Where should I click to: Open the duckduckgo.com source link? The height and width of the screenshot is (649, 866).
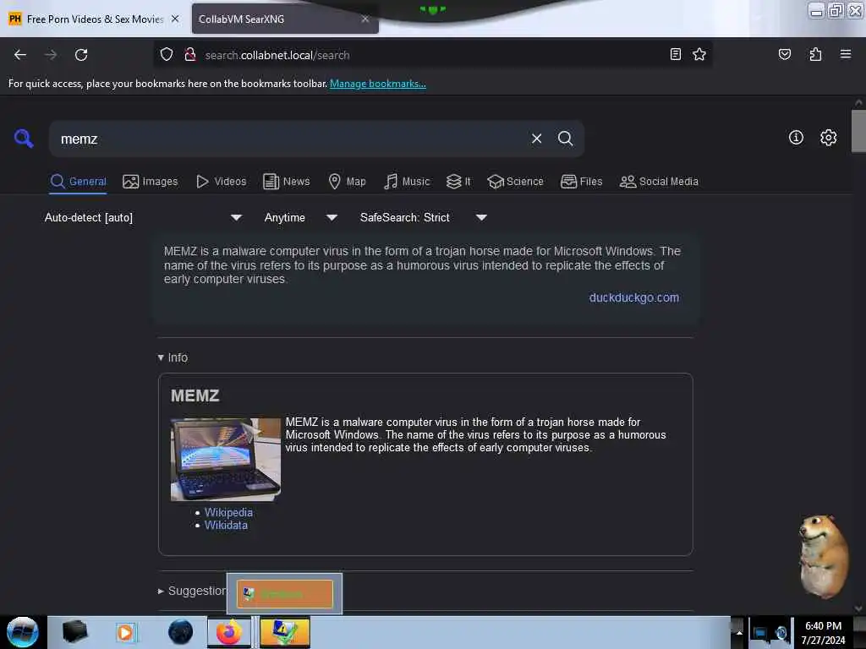(634, 297)
